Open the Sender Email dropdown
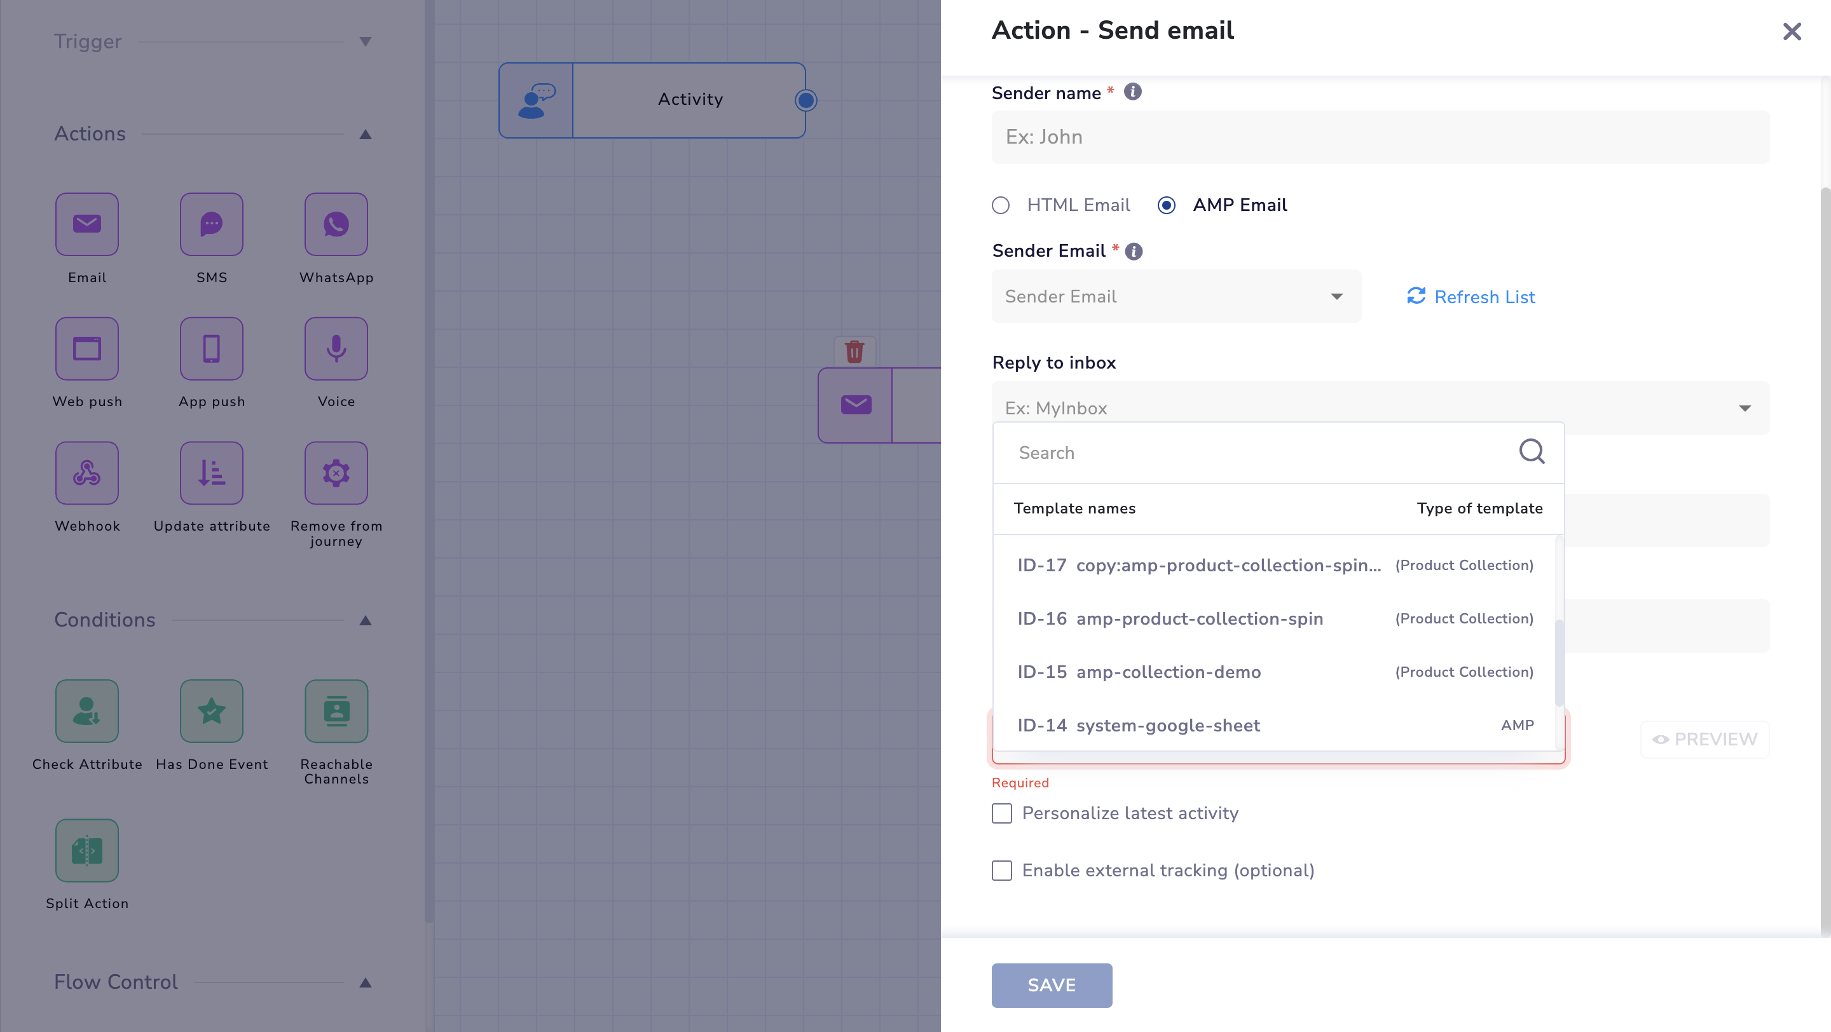1831x1032 pixels. coord(1176,296)
